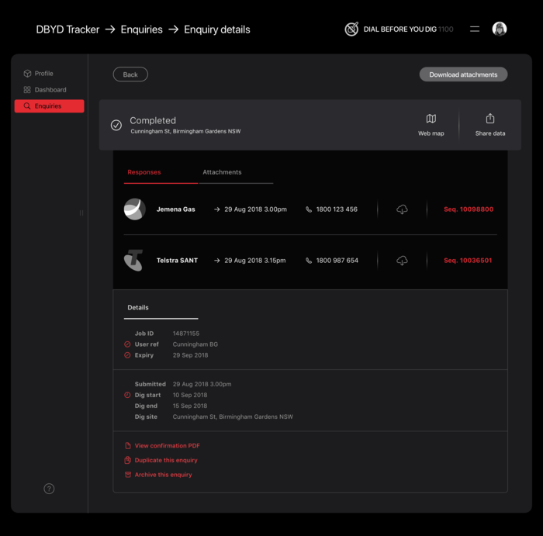Click the Back button
The height and width of the screenshot is (536, 543).
(130, 74)
